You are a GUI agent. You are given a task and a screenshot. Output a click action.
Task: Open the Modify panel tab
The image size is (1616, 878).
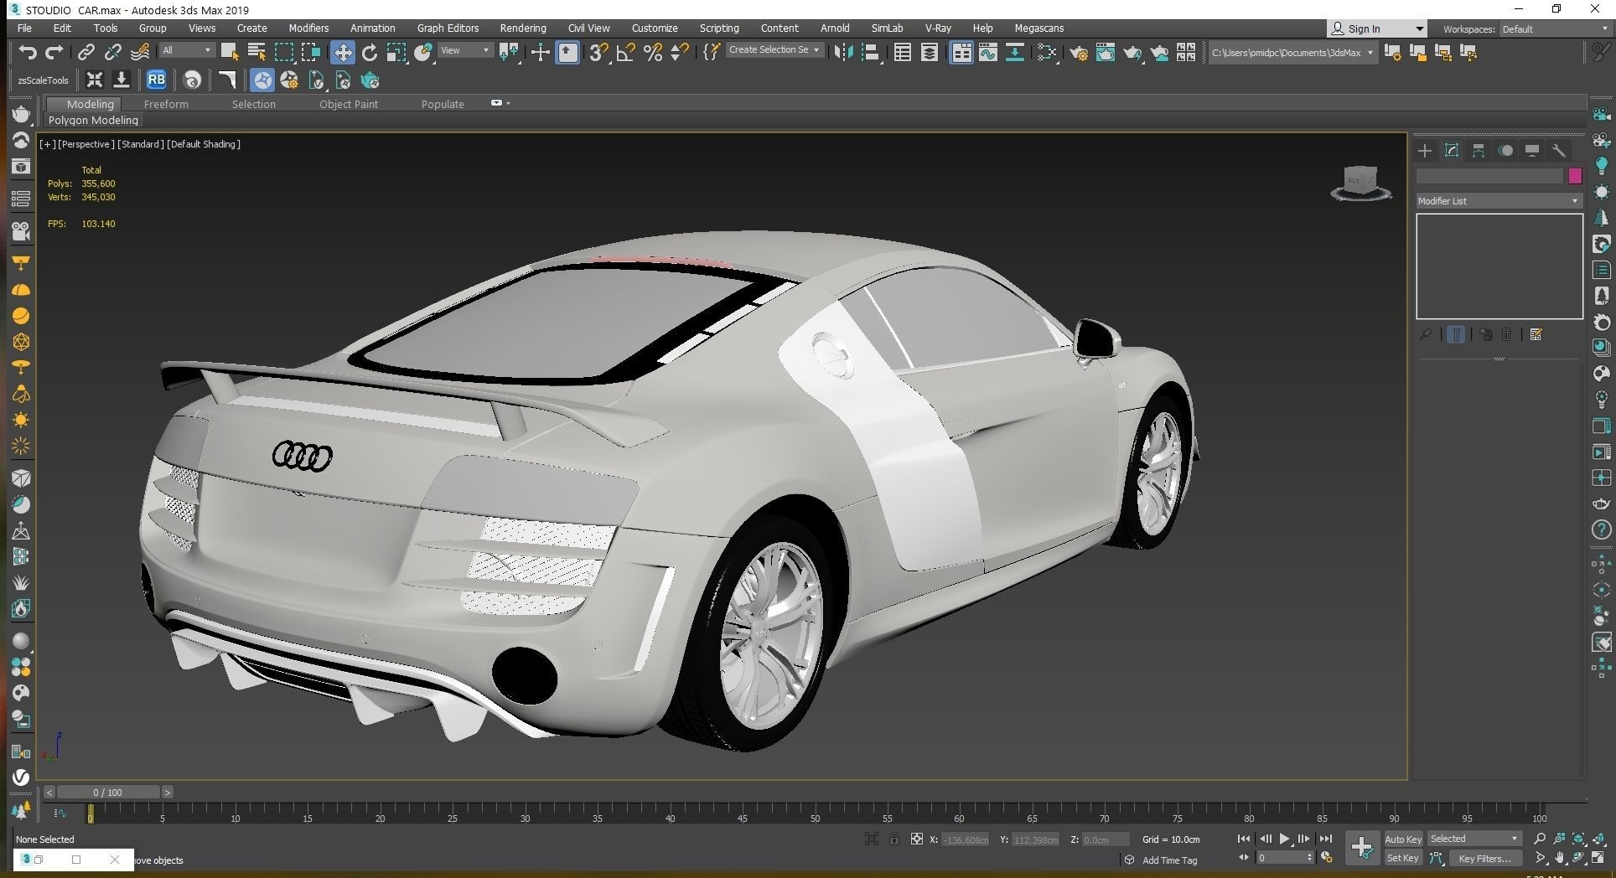tap(1452, 151)
